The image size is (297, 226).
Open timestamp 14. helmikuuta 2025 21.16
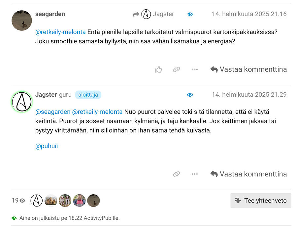250,14
